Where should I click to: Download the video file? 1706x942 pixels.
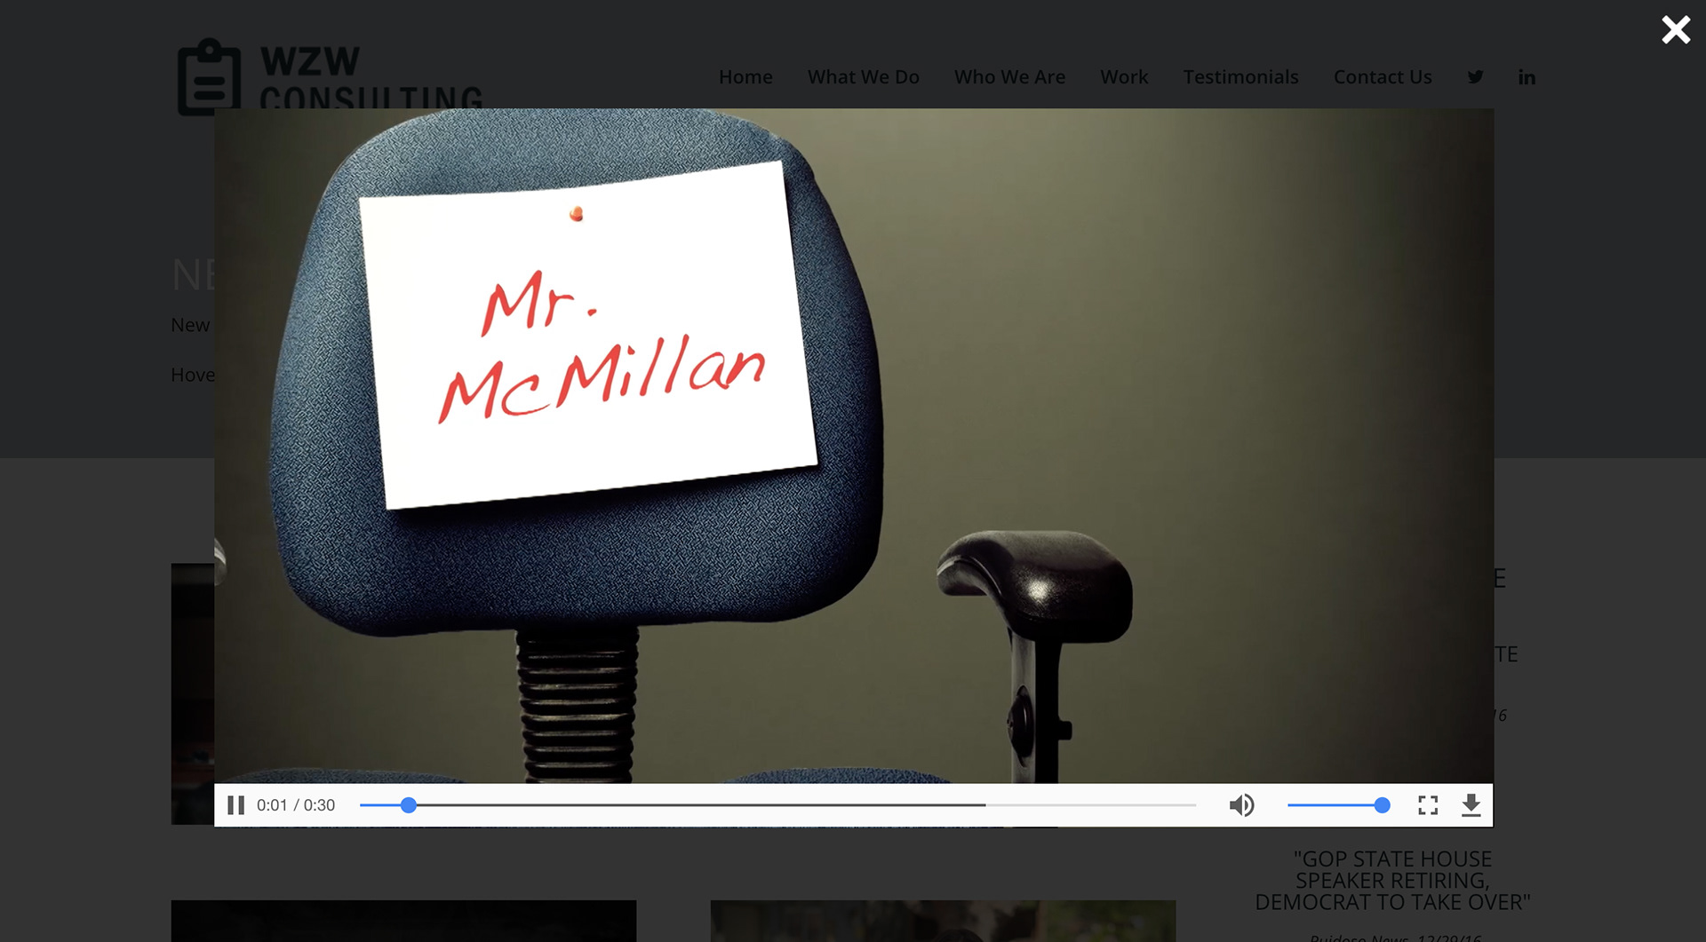[1471, 805]
